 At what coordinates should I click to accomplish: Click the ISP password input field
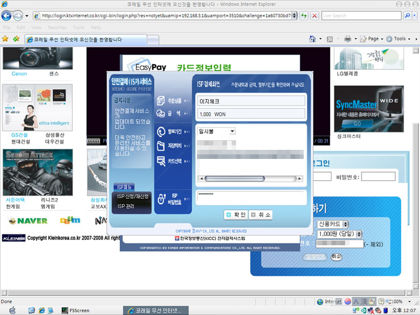point(251,198)
